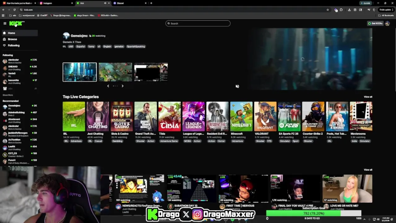View all streams in the lower row
396x223 pixels.
point(368,170)
